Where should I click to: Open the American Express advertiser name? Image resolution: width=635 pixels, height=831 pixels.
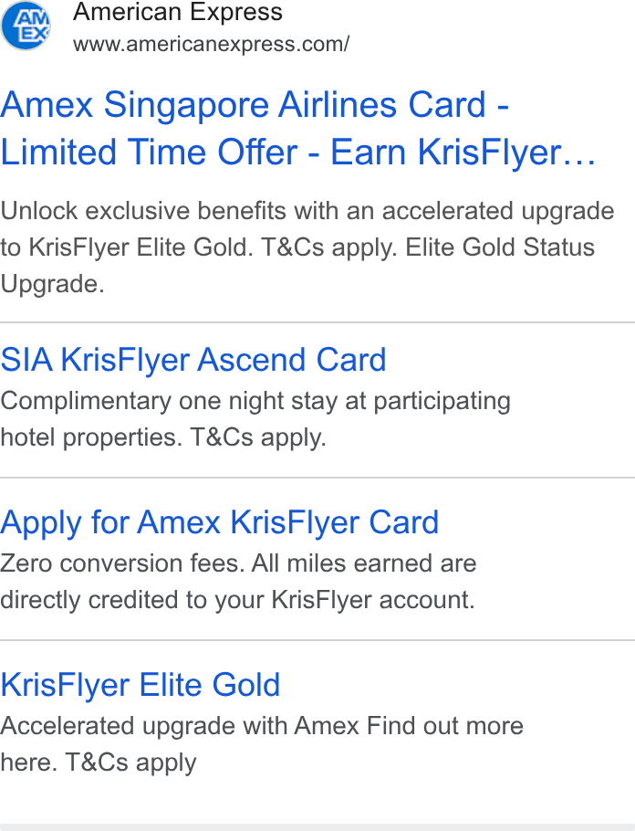[x=177, y=12]
